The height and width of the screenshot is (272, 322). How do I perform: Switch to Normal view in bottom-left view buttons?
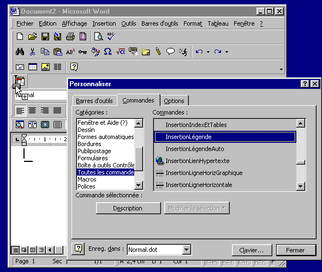pos(16,250)
